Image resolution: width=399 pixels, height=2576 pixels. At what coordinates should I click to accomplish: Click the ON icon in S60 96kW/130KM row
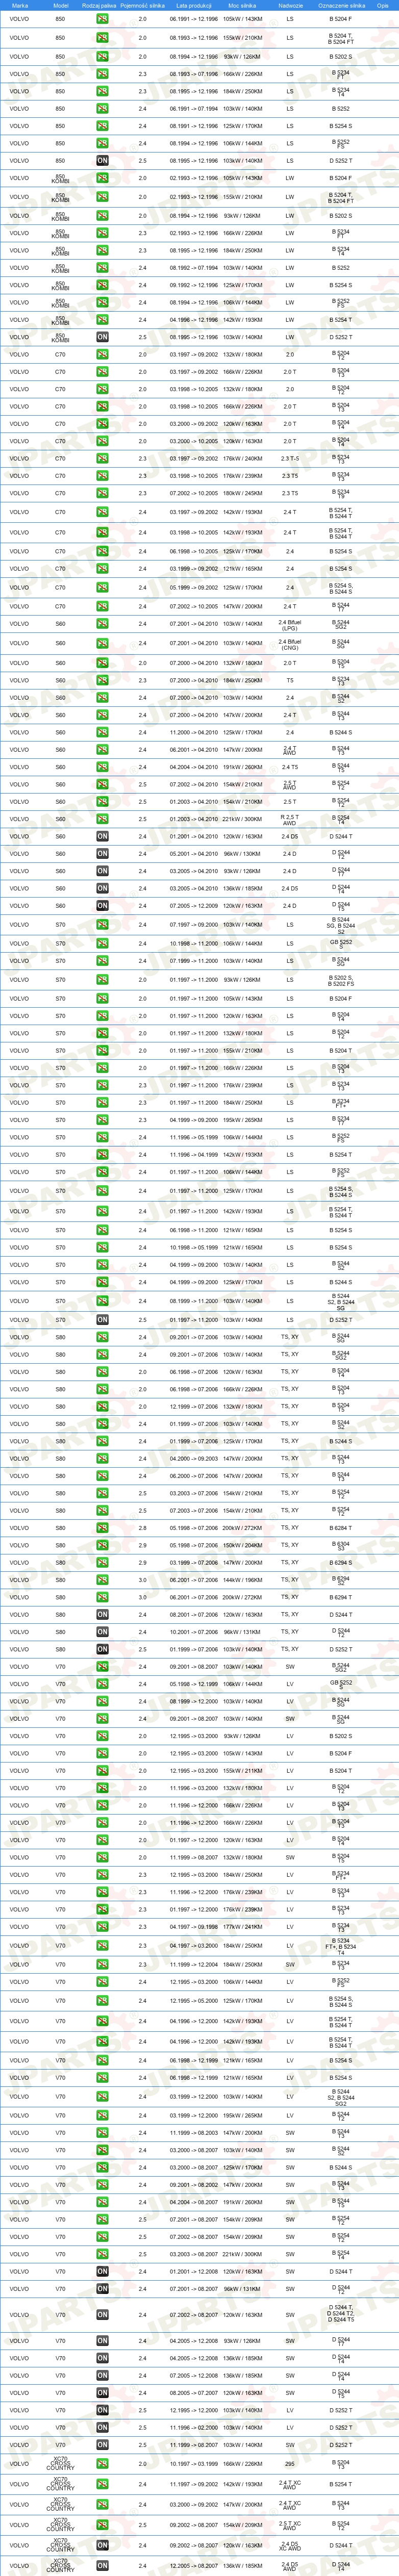(102, 854)
